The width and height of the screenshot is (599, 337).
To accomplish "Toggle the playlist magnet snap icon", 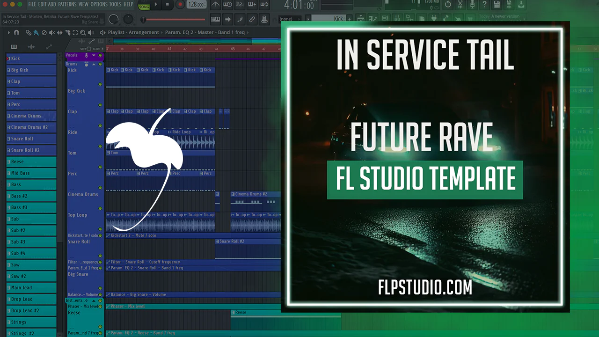I will pos(16,33).
